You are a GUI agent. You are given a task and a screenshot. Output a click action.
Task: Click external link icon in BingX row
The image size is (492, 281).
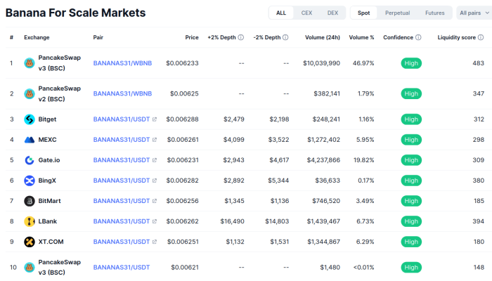pyautogui.click(x=155, y=181)
